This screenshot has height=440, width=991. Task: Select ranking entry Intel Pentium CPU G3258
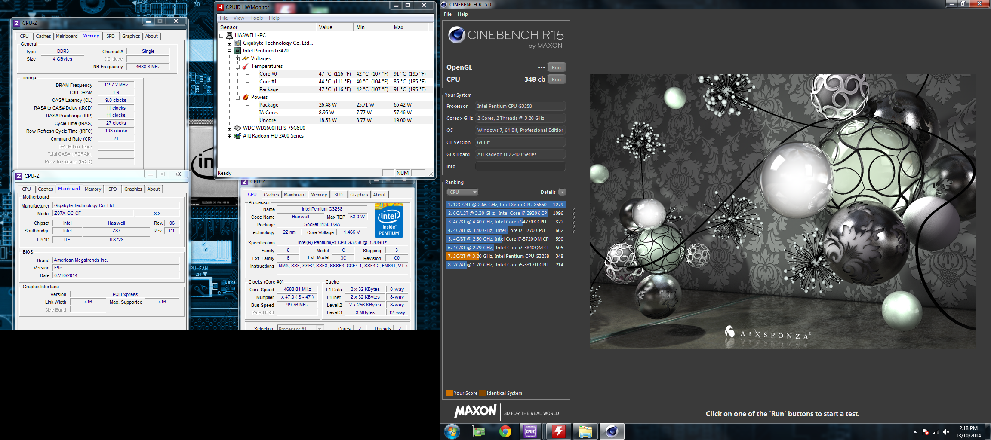pos(505,256)
